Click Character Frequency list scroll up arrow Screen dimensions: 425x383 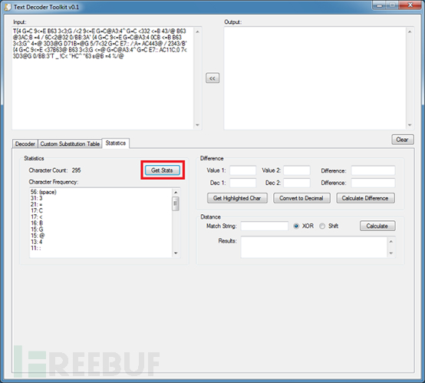(176, 193)
